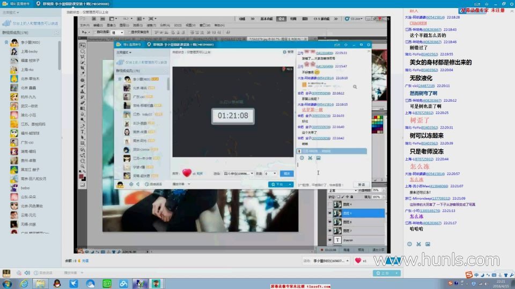The image size is (515, 289).
Task: Expand the 主席模式 dropdown at top left
Action: [x=11, y=12]
